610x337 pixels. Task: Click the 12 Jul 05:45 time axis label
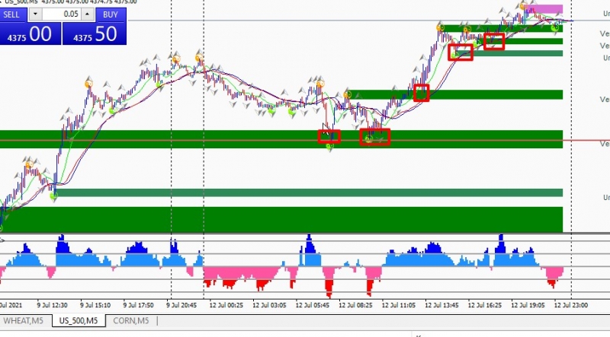point(313,305)
